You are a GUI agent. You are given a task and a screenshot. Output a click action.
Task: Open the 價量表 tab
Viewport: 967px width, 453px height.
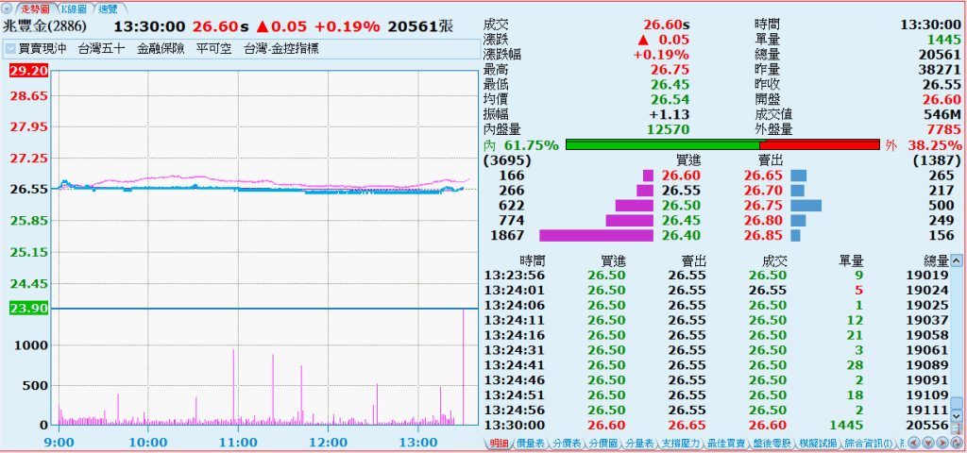point(531,444)
